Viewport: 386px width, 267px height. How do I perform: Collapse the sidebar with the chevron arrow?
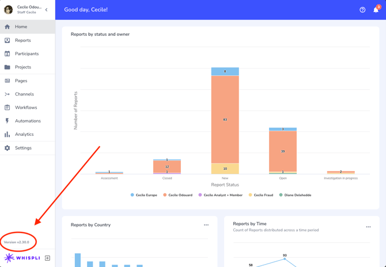tap(47, 10)
